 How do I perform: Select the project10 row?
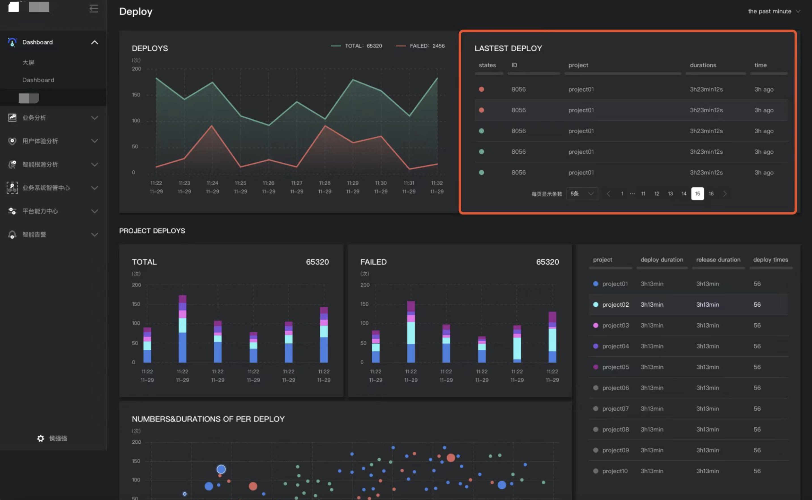(688, 471)
